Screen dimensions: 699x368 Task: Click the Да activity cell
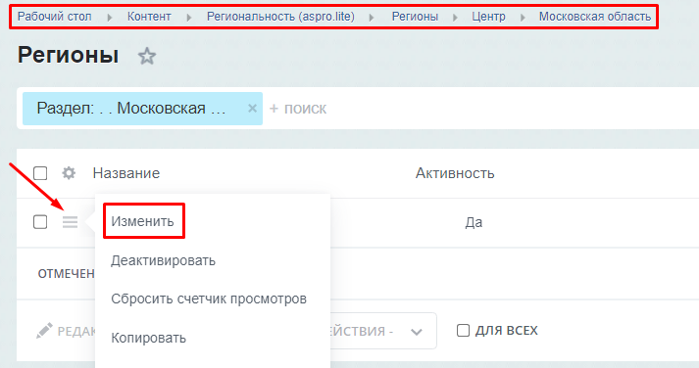[474, 222]
